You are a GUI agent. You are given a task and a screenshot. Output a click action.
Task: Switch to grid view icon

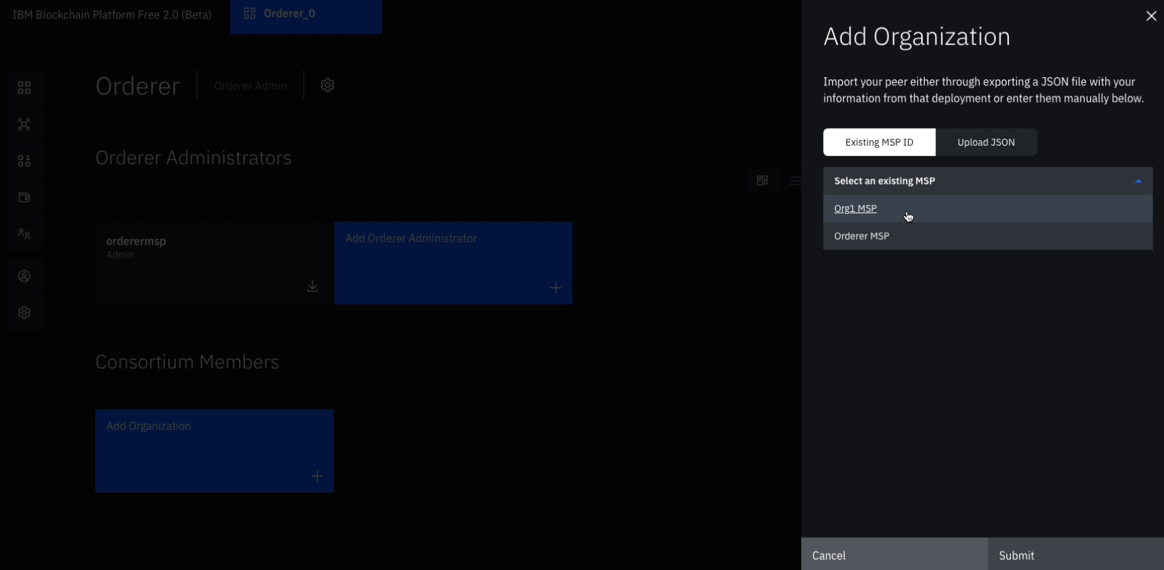pos(763,180)
